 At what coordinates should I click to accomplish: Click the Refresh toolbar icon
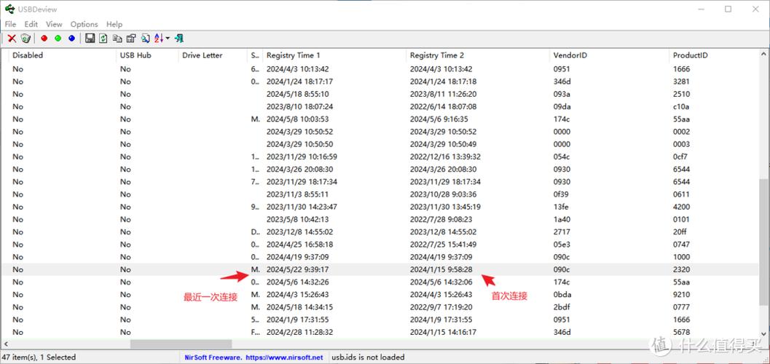coord(103,39)
